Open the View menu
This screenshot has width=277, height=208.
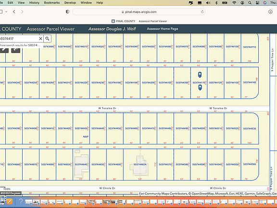pos(21,3)
